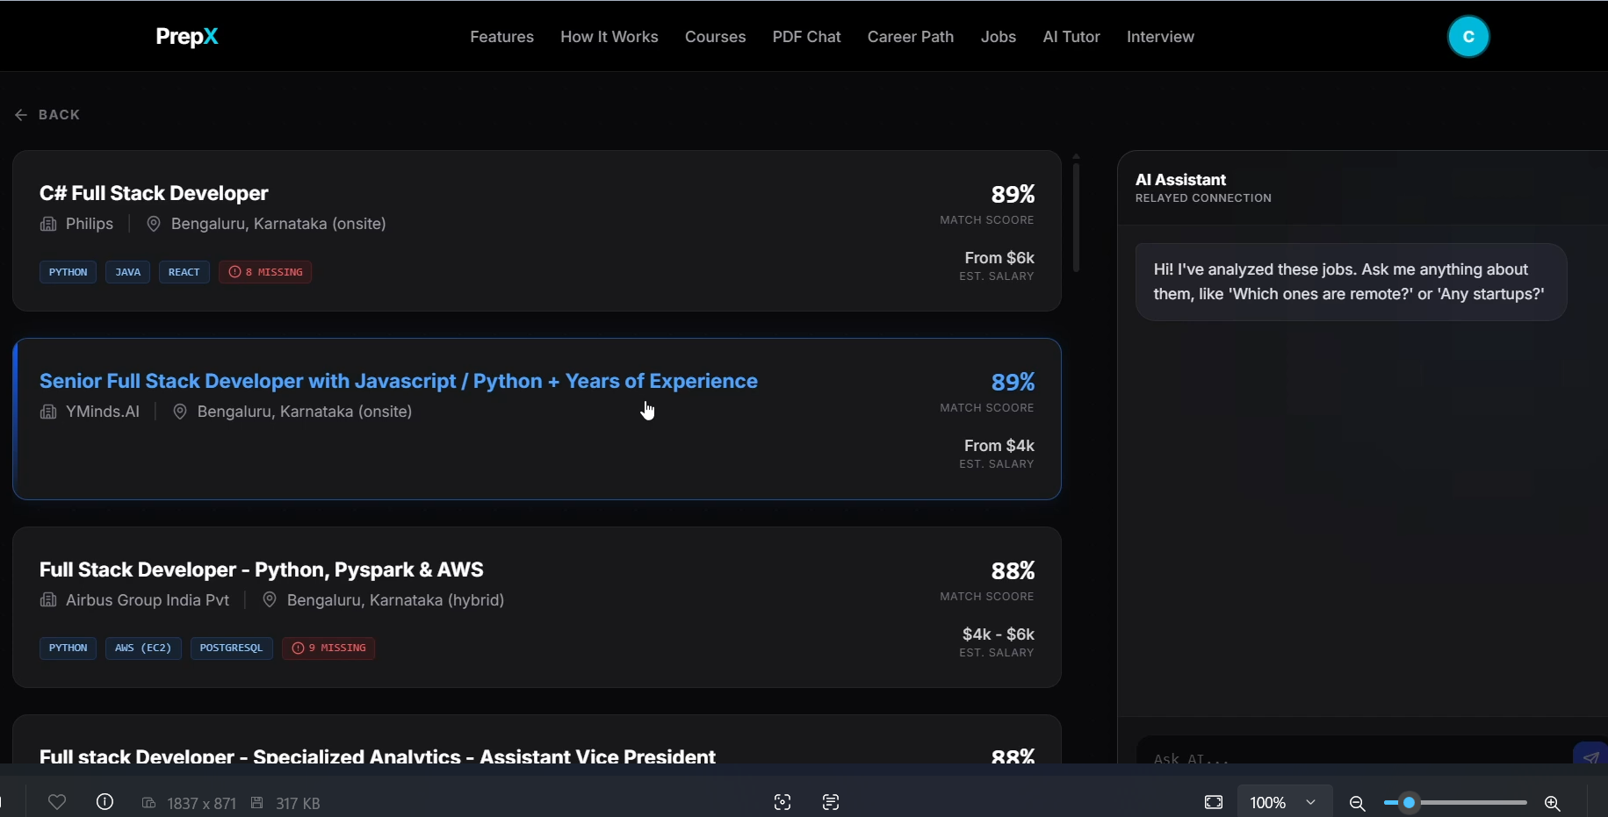Click location pin icon on Philips job
Image resolution: width=1608 pixels, height=817 pixels.
pyautogui.click(x=153, y=225)
